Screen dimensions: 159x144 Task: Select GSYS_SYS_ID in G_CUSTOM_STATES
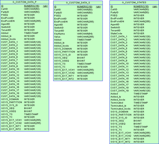[x=119, y=118]
